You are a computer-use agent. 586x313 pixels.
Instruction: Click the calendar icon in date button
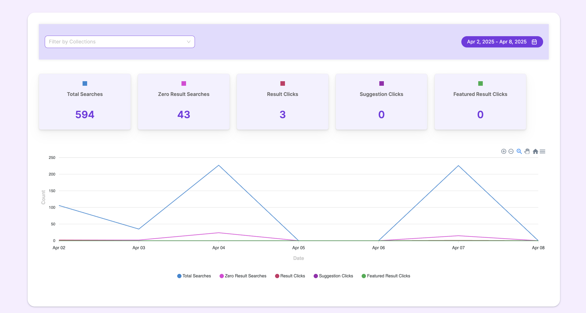pos(534,42)
